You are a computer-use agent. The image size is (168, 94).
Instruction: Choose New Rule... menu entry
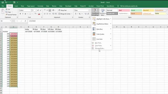pos(102,43)
